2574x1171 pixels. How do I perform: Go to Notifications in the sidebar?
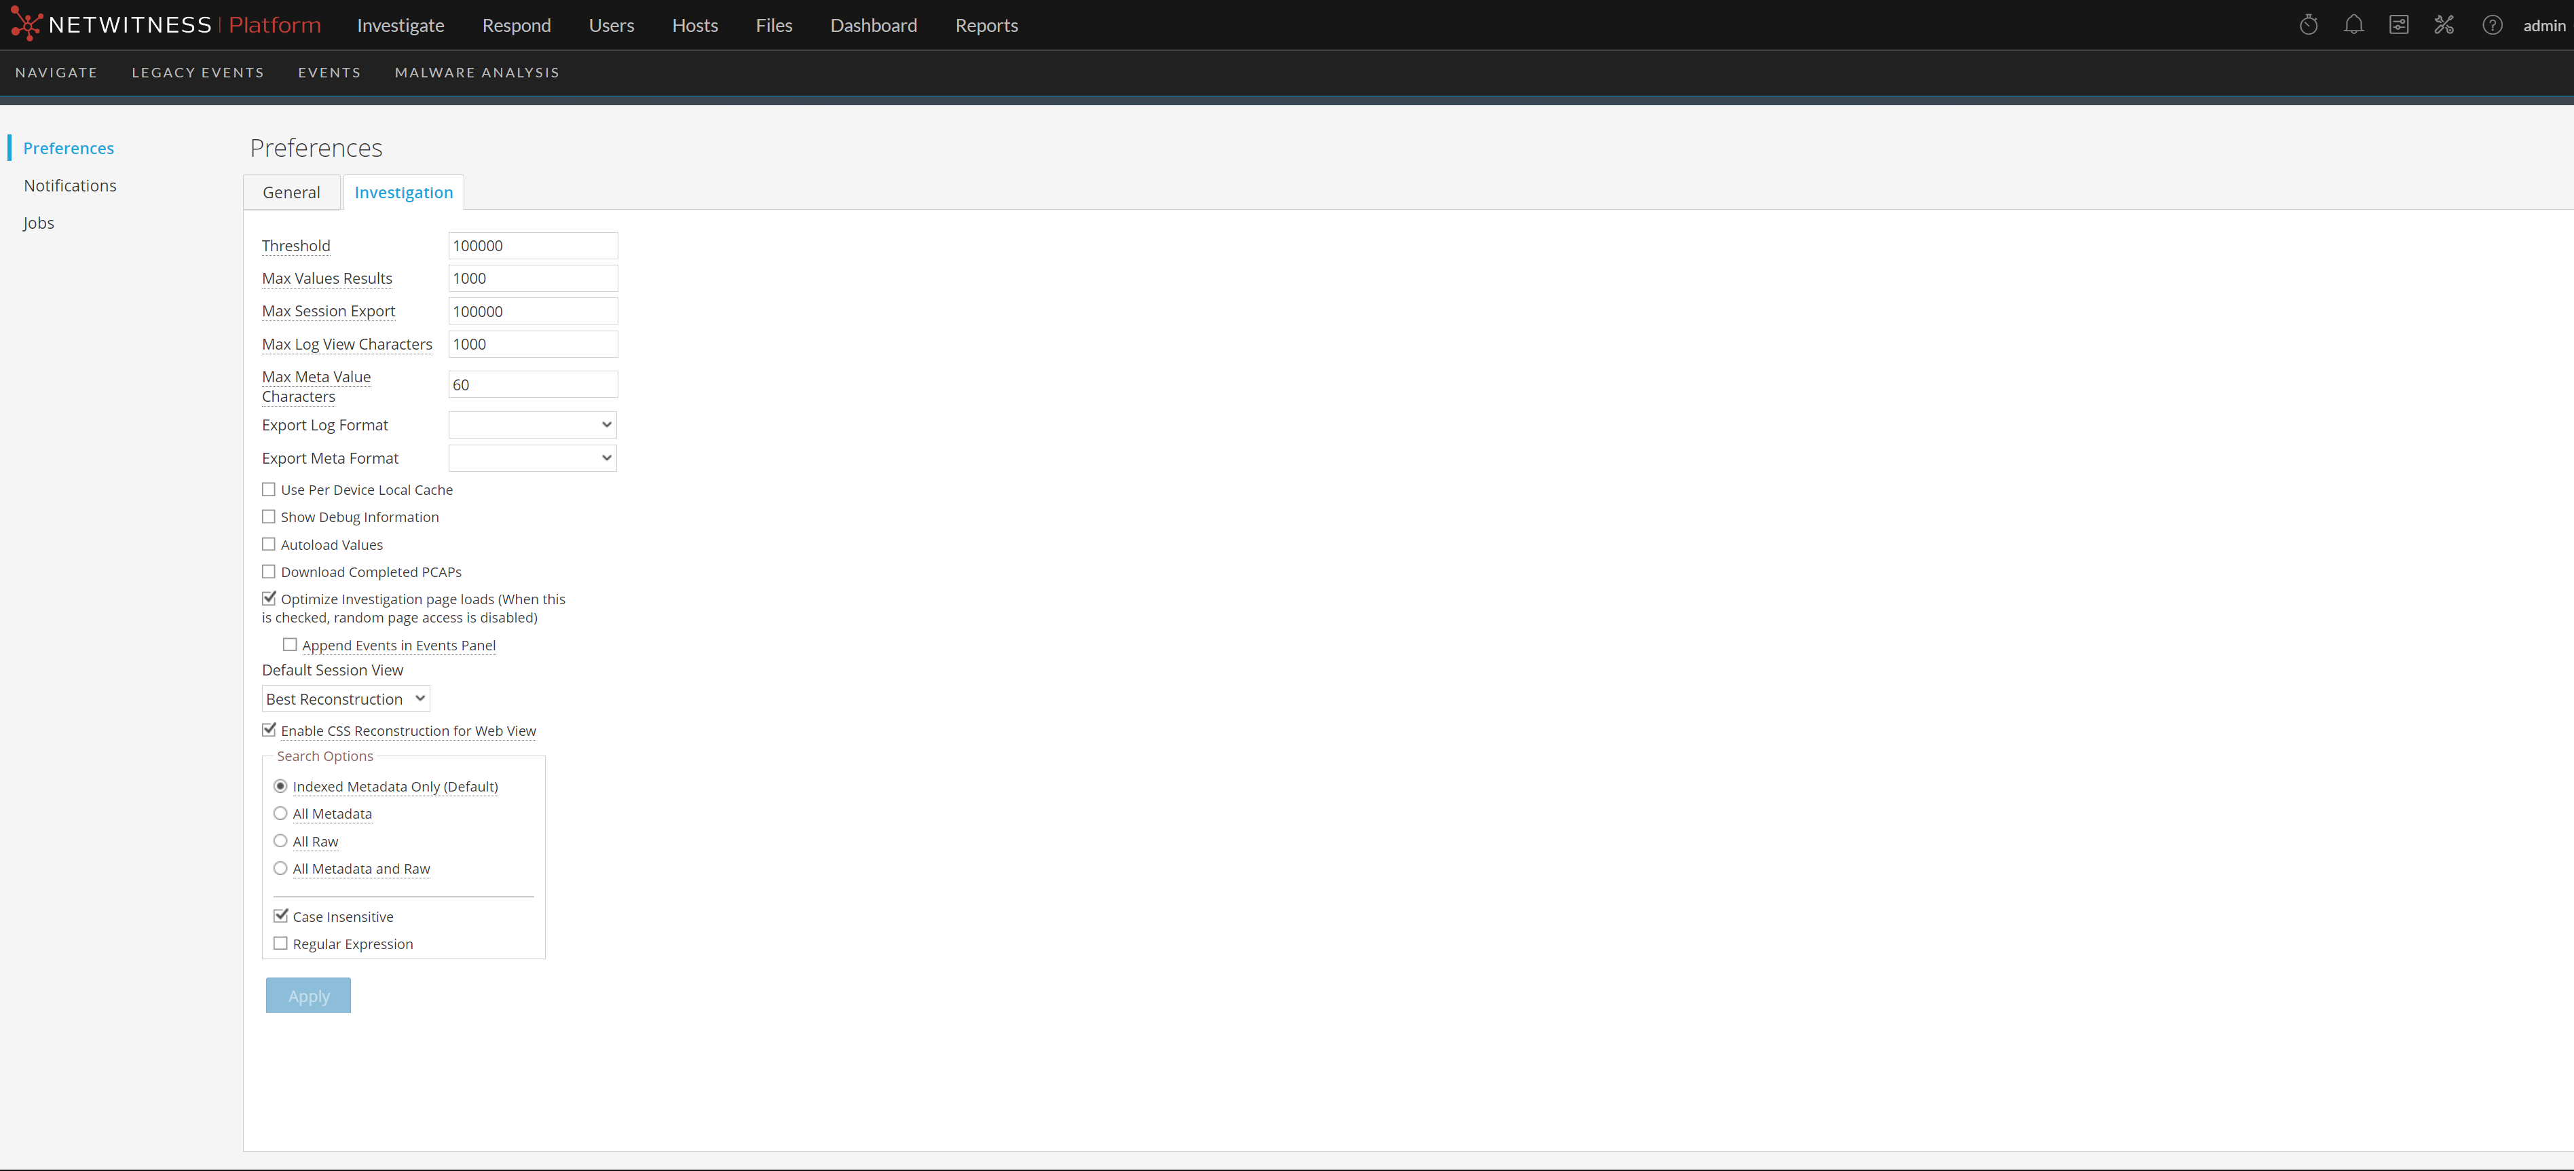coord(70,185)
